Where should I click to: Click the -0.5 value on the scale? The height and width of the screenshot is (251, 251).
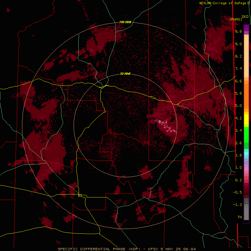click(x=237, y=192)
